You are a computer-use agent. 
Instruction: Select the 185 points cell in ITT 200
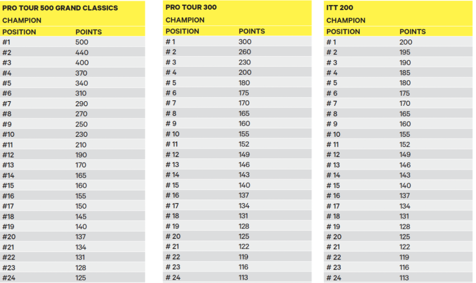(405, 73)
